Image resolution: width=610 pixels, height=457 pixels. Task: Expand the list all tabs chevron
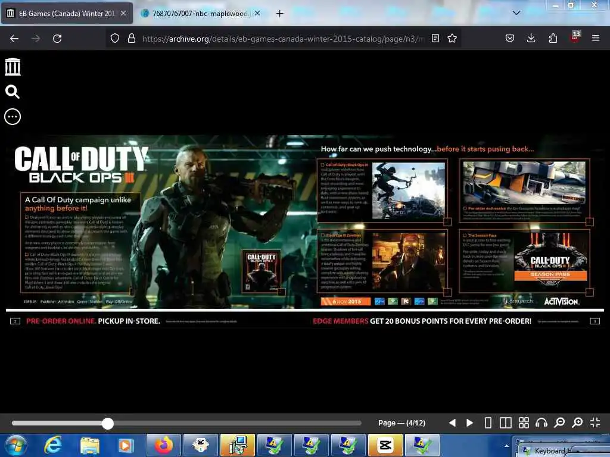click(x=516, y=13)
